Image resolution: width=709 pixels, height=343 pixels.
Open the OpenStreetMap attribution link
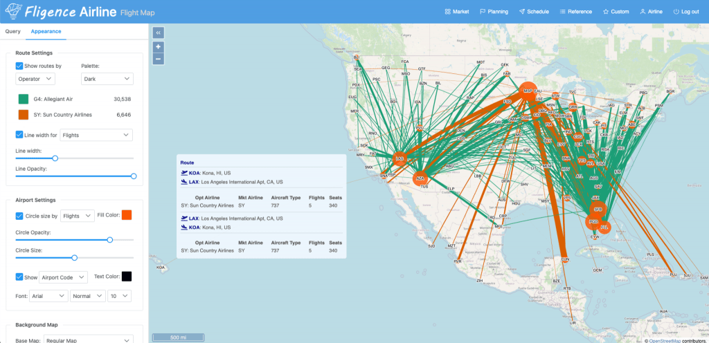[x=664, y=340]
